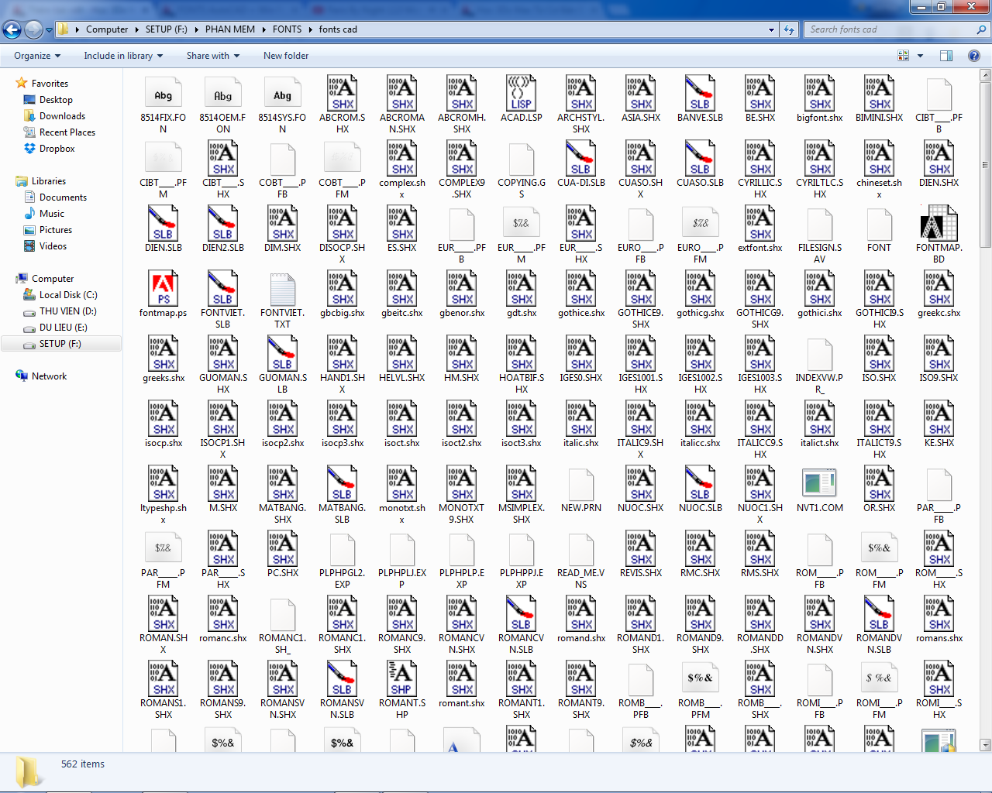Open DU LIEU (E:) drive
The width and height of the screenshot is (992, 793).
[64, 328]
